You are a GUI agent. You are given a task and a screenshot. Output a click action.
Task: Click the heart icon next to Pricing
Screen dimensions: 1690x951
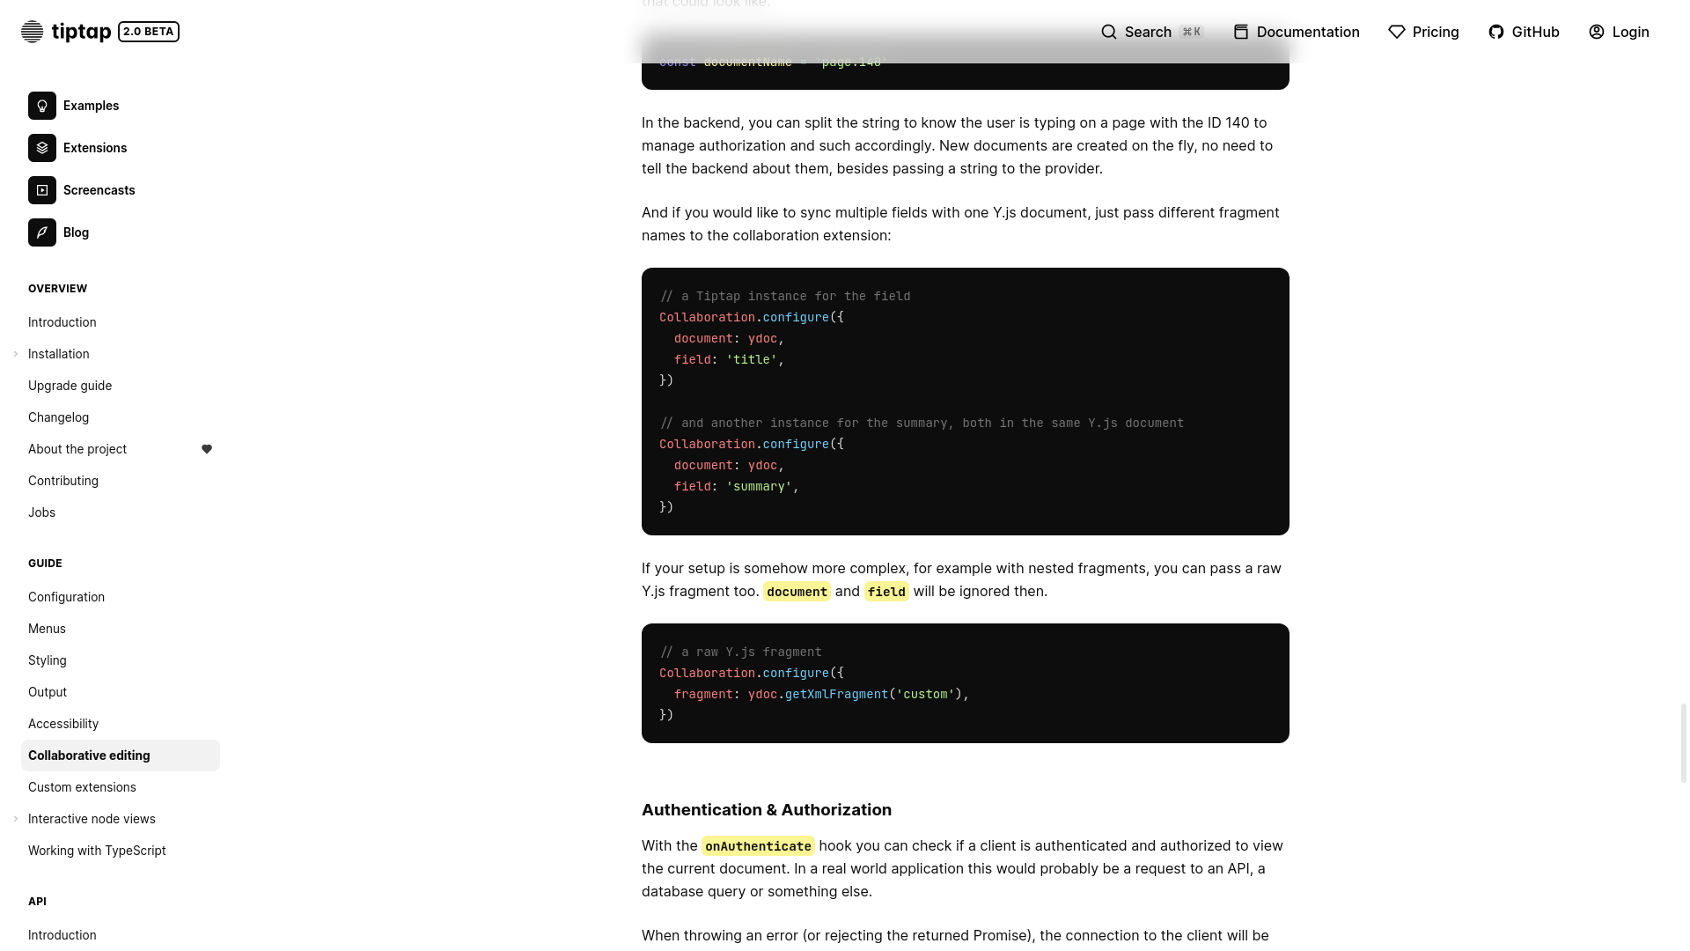click(1397, 32)
